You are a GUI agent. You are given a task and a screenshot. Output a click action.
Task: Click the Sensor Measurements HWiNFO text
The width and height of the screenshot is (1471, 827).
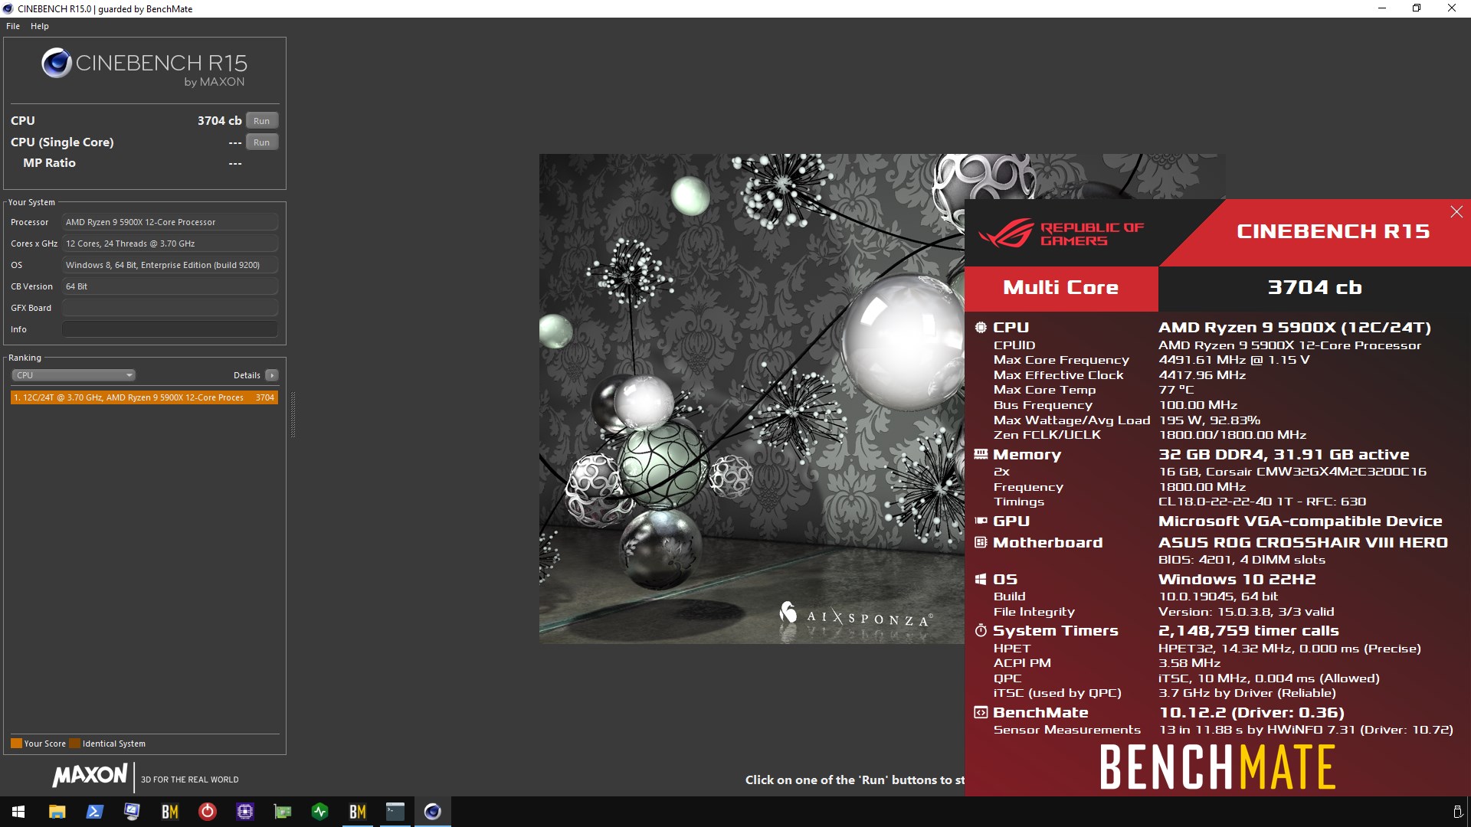click(1306, 730)
